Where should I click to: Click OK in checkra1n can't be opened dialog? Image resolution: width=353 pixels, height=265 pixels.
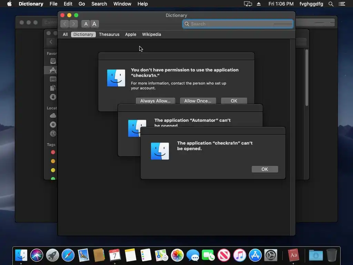pos(265,169)
